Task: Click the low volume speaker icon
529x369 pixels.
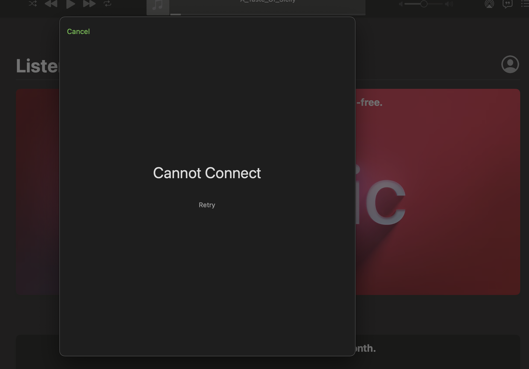Action: pos(401,4)
